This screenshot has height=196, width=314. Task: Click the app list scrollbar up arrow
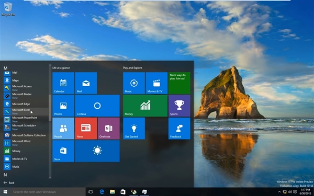[50, 65]
